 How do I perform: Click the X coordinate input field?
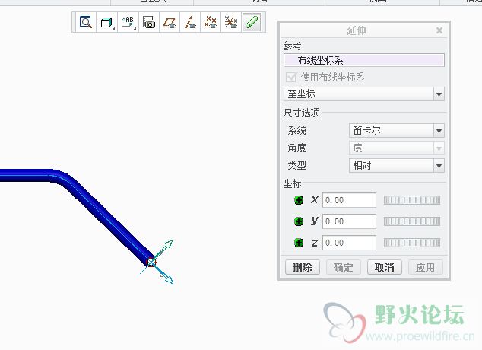349,200
